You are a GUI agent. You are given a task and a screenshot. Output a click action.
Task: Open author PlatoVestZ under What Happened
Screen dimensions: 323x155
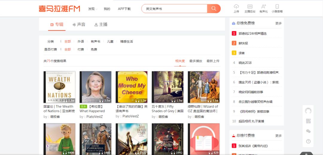95,117
